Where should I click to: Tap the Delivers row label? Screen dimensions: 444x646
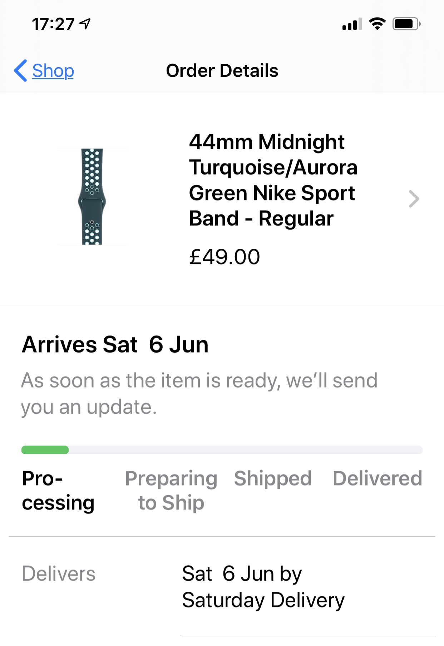point(59,573)
